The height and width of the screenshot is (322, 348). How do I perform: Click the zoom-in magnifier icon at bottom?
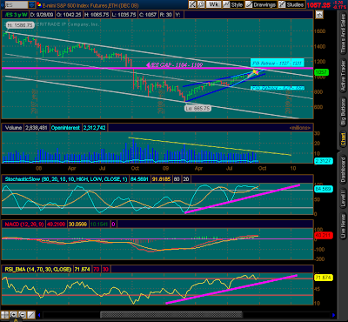(14, 315)
